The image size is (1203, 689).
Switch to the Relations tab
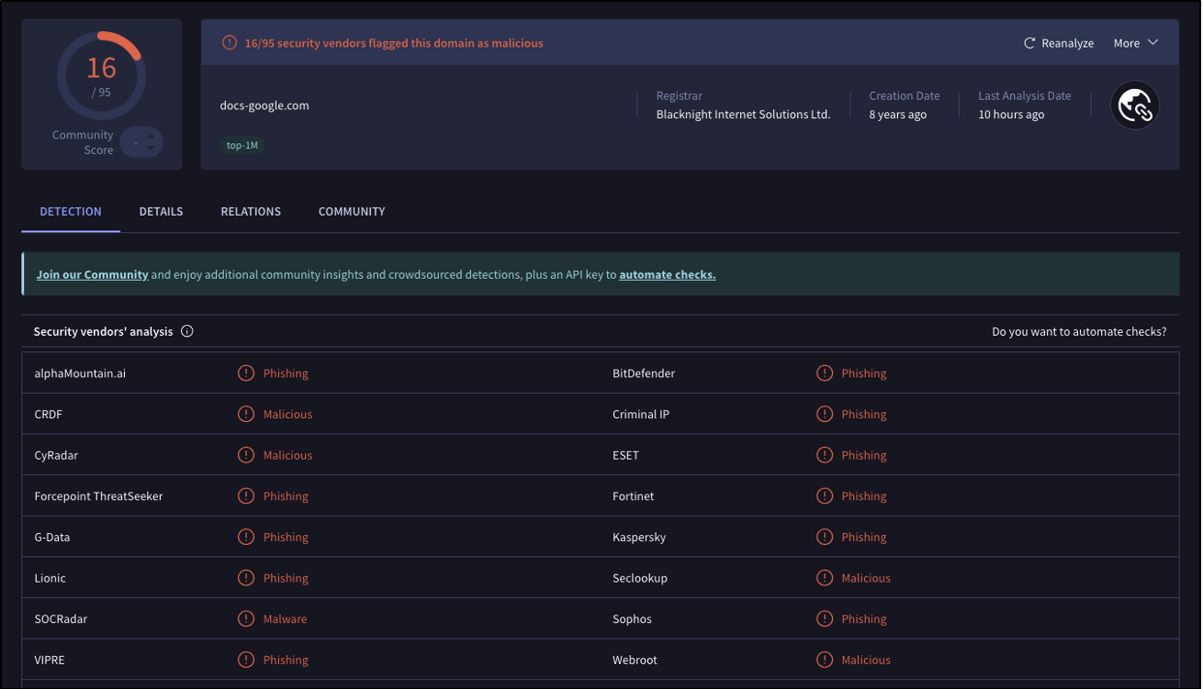(x=251, y=211)
